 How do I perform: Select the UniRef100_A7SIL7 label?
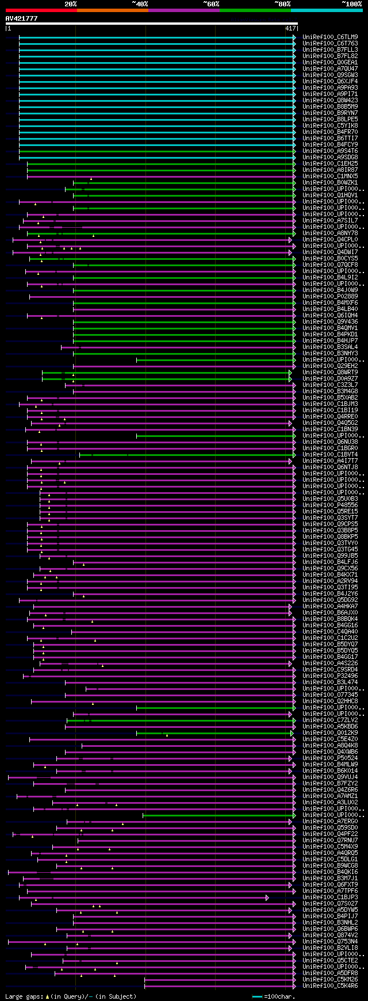330,221
